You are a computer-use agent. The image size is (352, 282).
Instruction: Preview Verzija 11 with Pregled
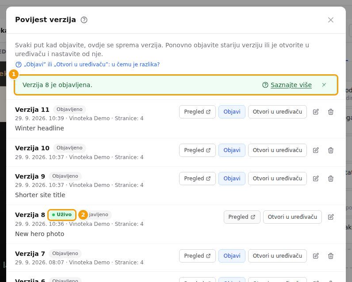click(x=197, y=112)
